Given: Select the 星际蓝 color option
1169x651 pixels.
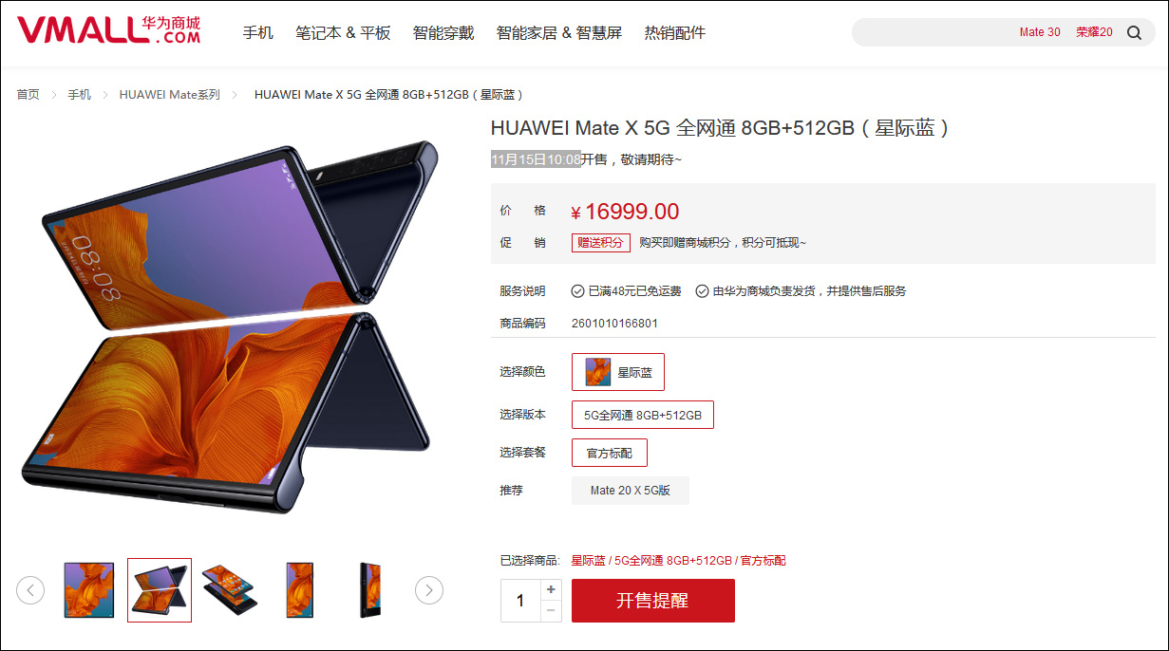Looking at the screenshot, I should tap(618, 372).
